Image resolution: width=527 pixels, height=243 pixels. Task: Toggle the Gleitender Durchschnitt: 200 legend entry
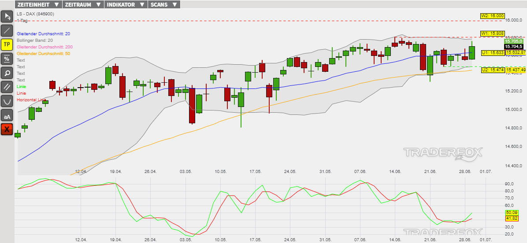point(45,47)
